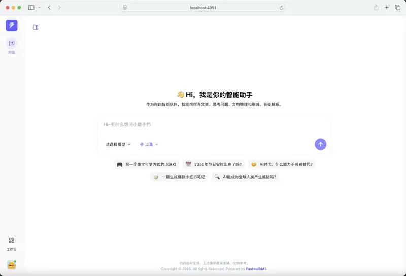Screen dimensions: 406x276
Task: Open the 工具 tools dropdown
Action: click(149, 144)
